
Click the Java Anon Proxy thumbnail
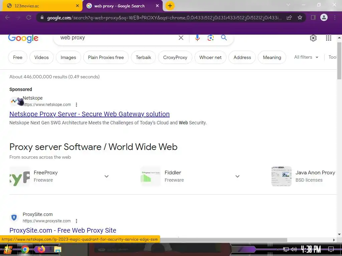281,176
